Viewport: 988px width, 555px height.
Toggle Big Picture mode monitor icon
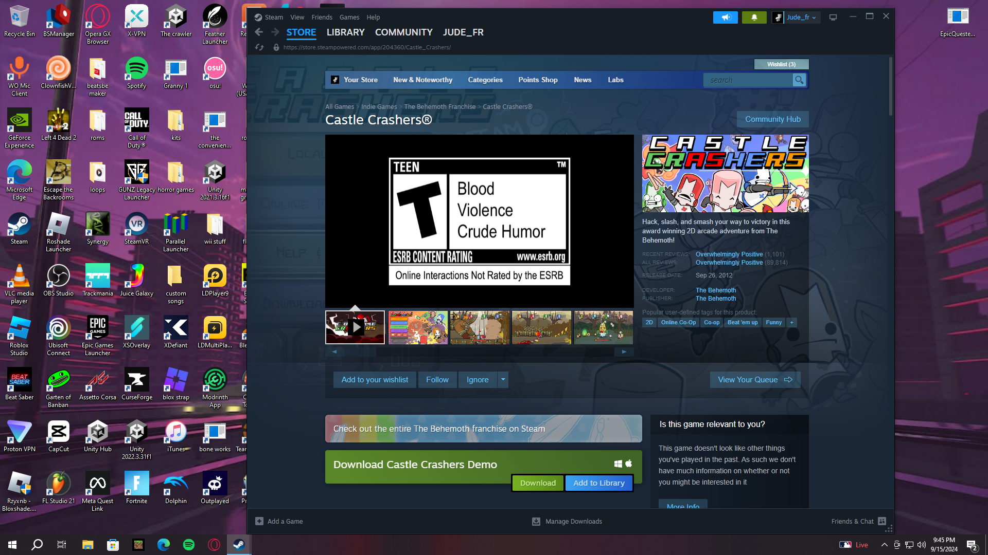click(833, 17)
